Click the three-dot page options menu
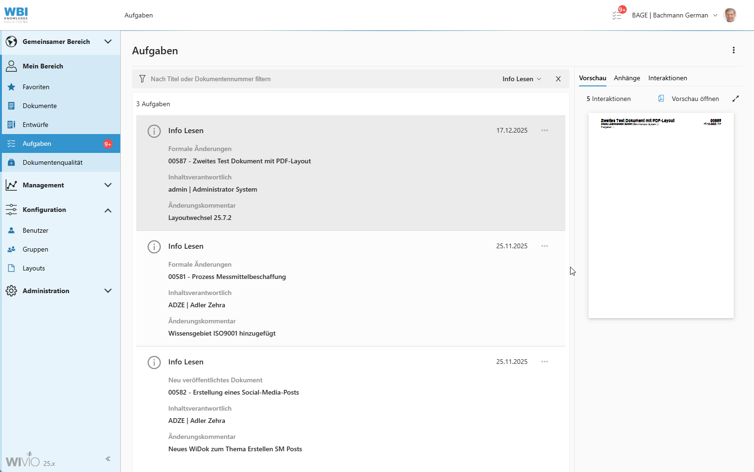 tap(733, 50)
